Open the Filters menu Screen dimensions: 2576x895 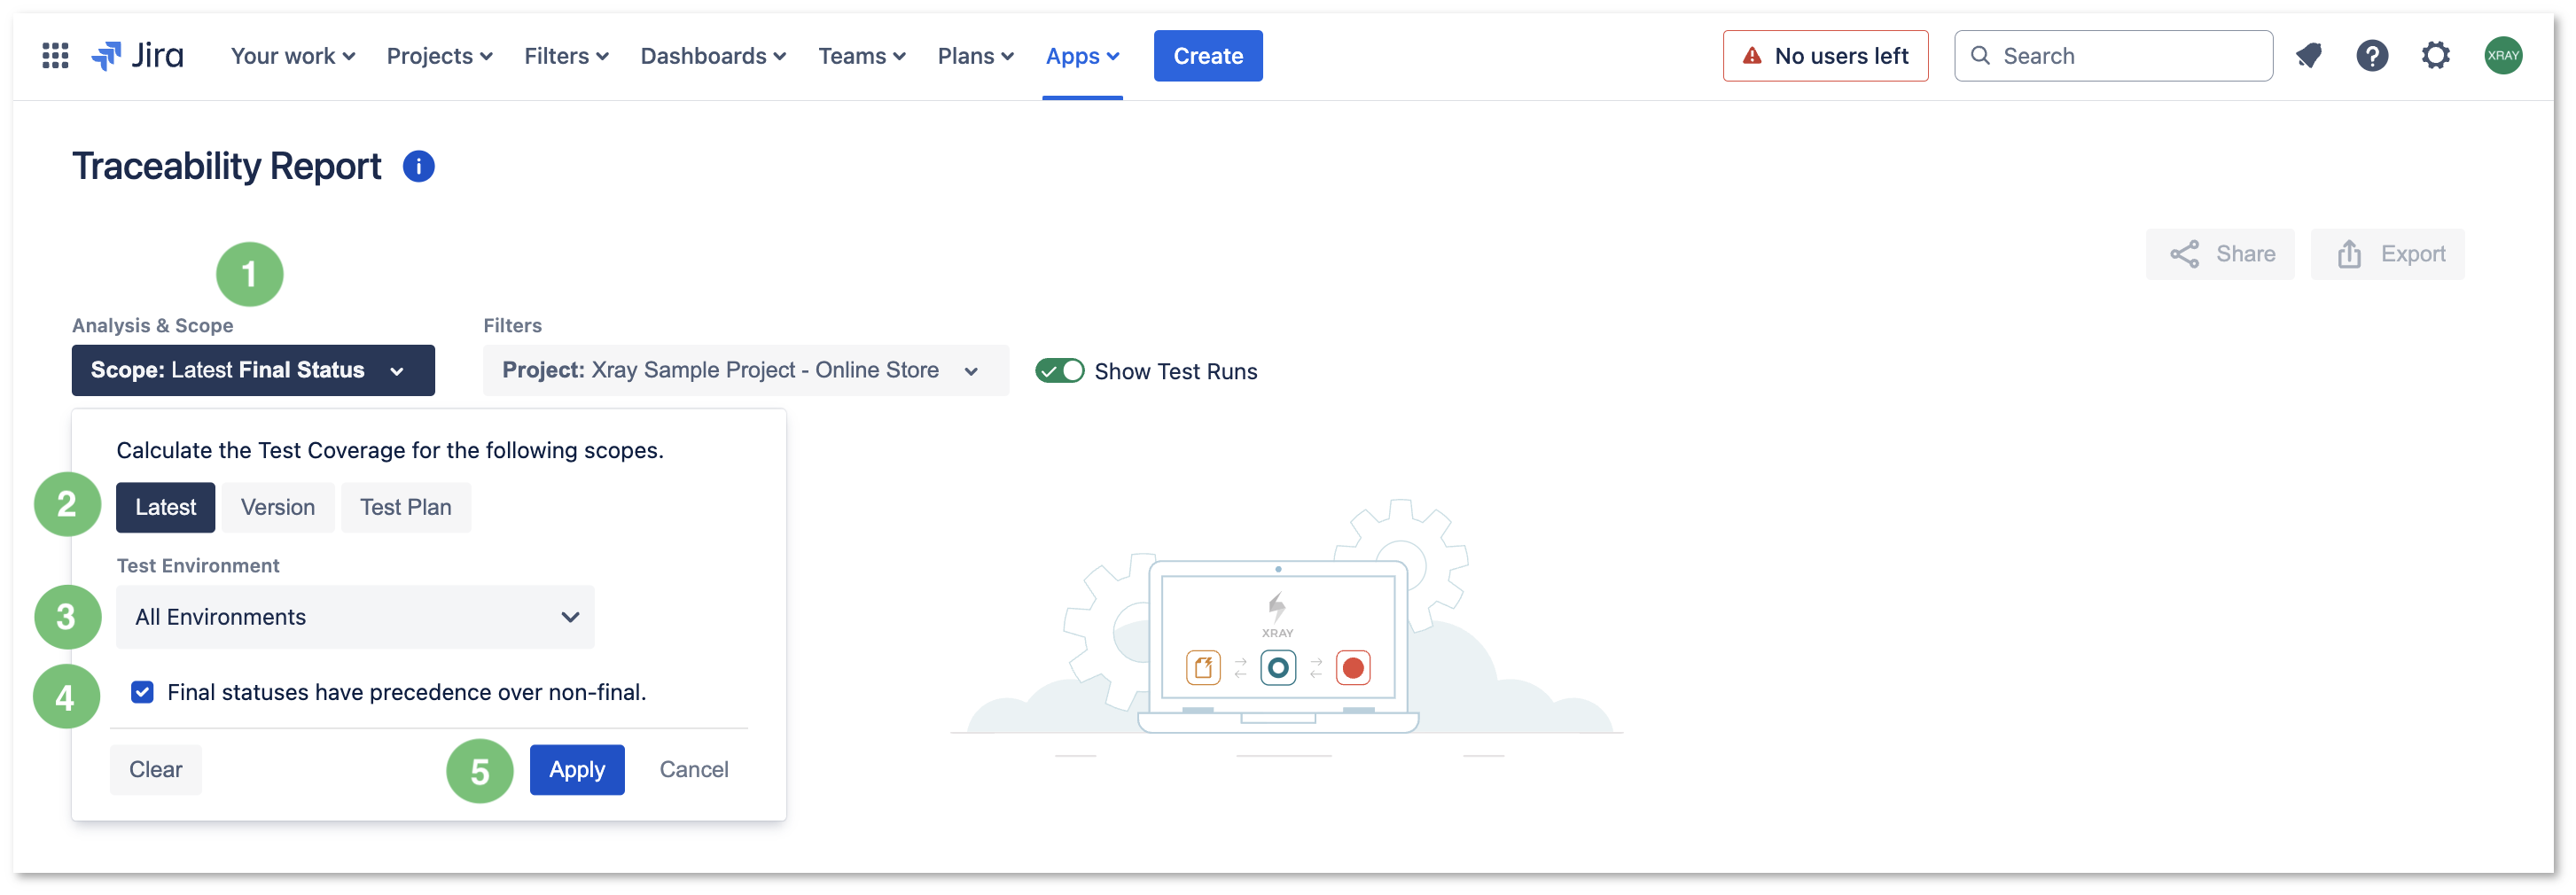click(566, 56)
